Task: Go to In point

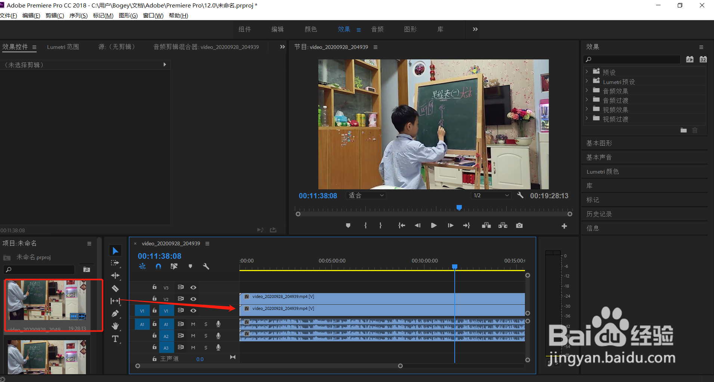Action: coord(402,226)
